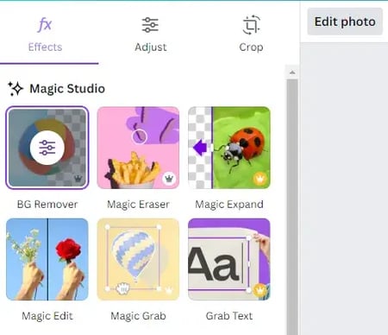This screenshot has width=388, height=335.
Task: Click the crown badge on BG Remover
Action: (x=78, y=179)
